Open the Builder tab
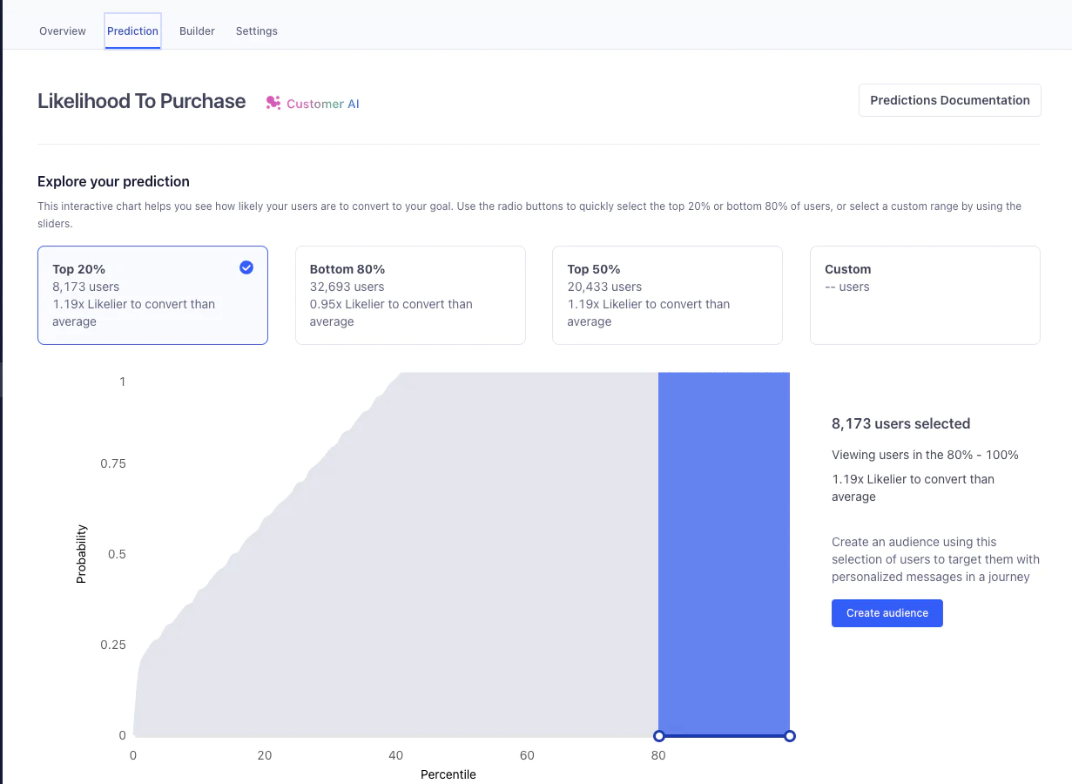Viewport: 1072px width, 784px height. [x=197, y=31]
